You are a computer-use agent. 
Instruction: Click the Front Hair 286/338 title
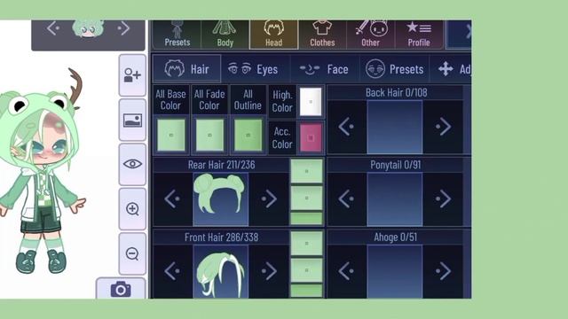click(x=221, y=237)
